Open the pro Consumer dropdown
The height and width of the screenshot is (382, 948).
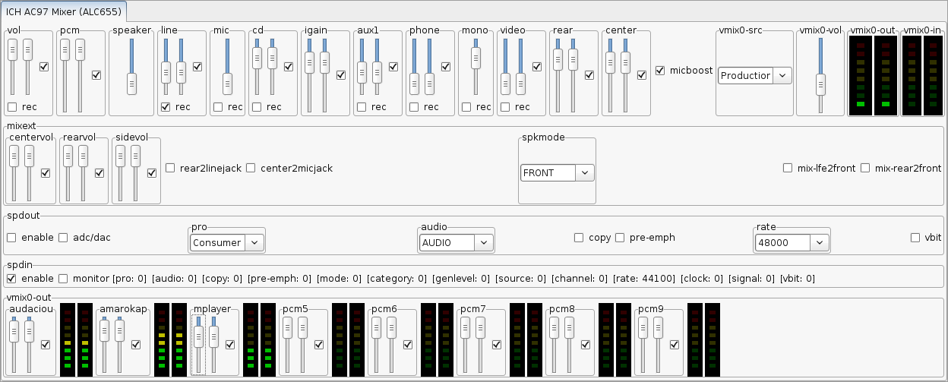point(227,243)
